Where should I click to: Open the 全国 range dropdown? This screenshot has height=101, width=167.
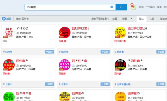(x=127, y=19)
